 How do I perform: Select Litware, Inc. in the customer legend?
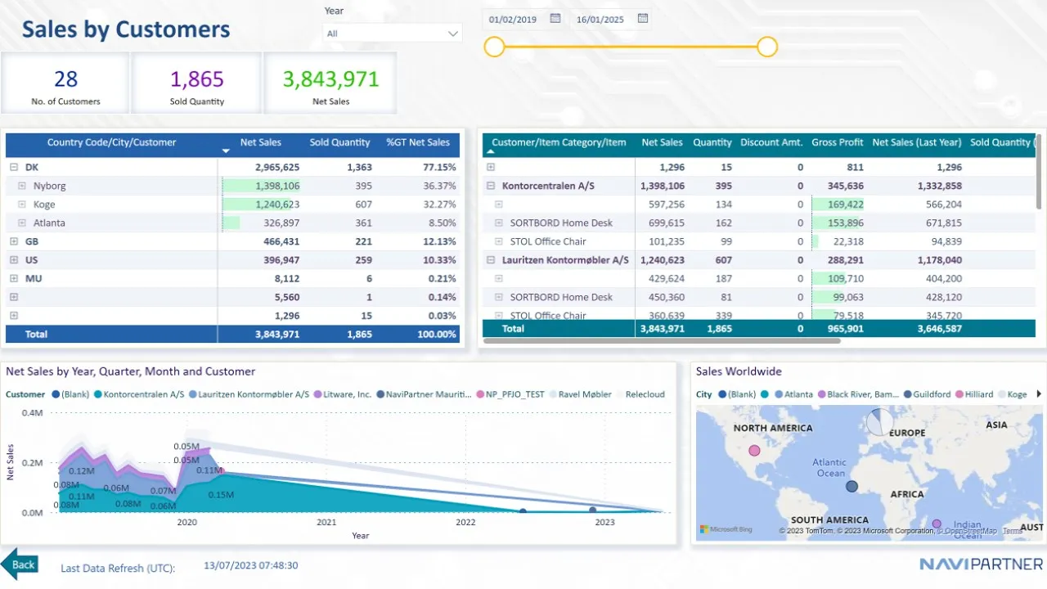342,394
